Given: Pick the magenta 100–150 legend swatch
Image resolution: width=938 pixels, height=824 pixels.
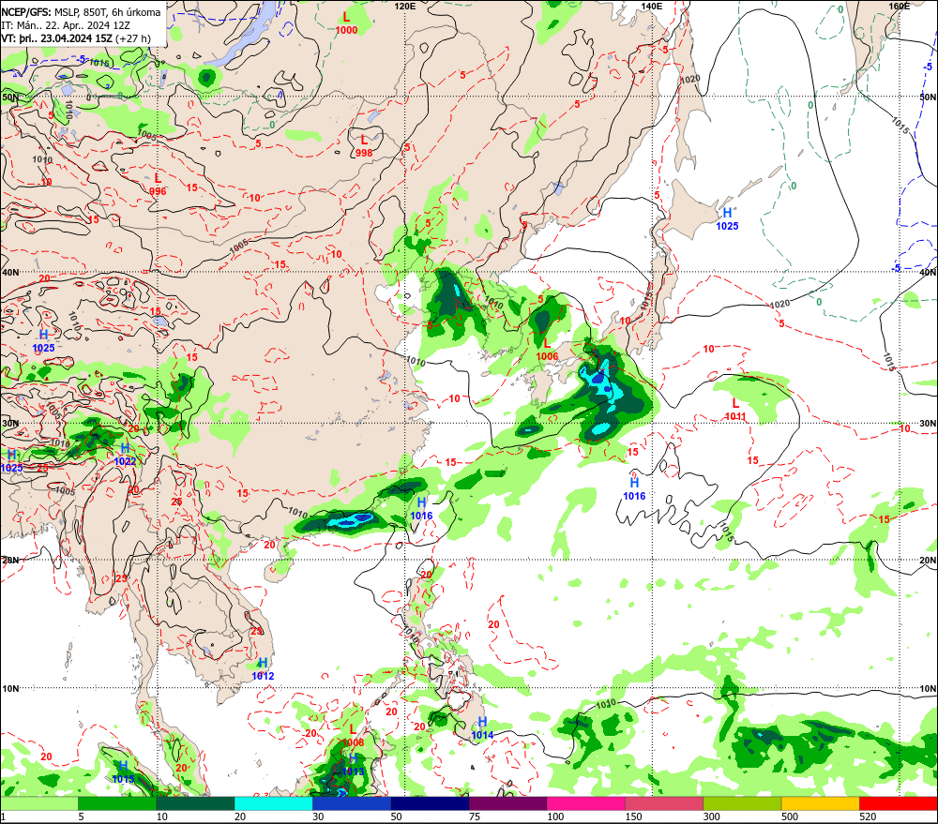Looking at the screenshot, I should point(586,803).
